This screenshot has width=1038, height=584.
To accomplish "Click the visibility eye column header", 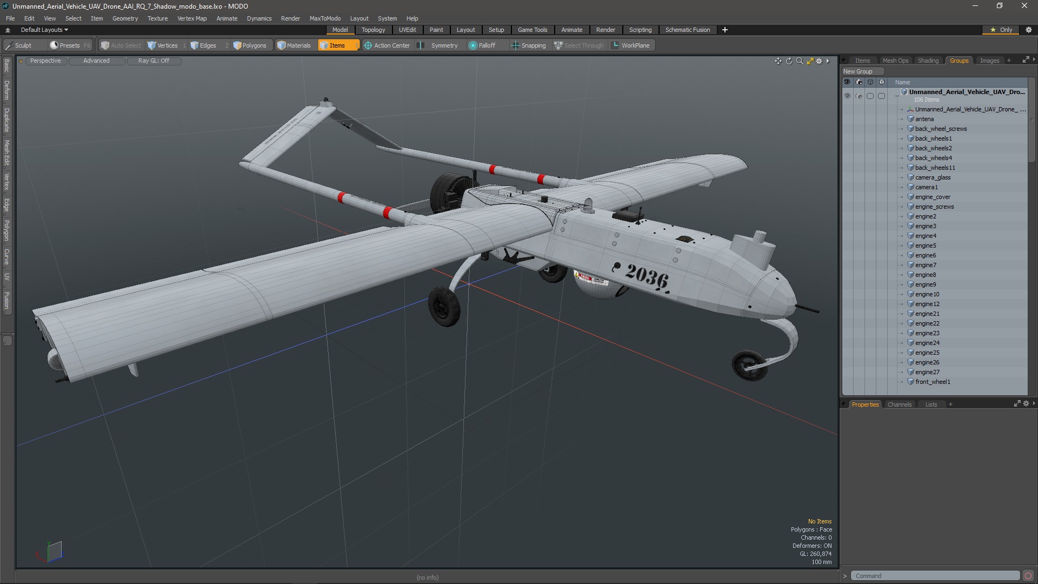I will (847, 82).
